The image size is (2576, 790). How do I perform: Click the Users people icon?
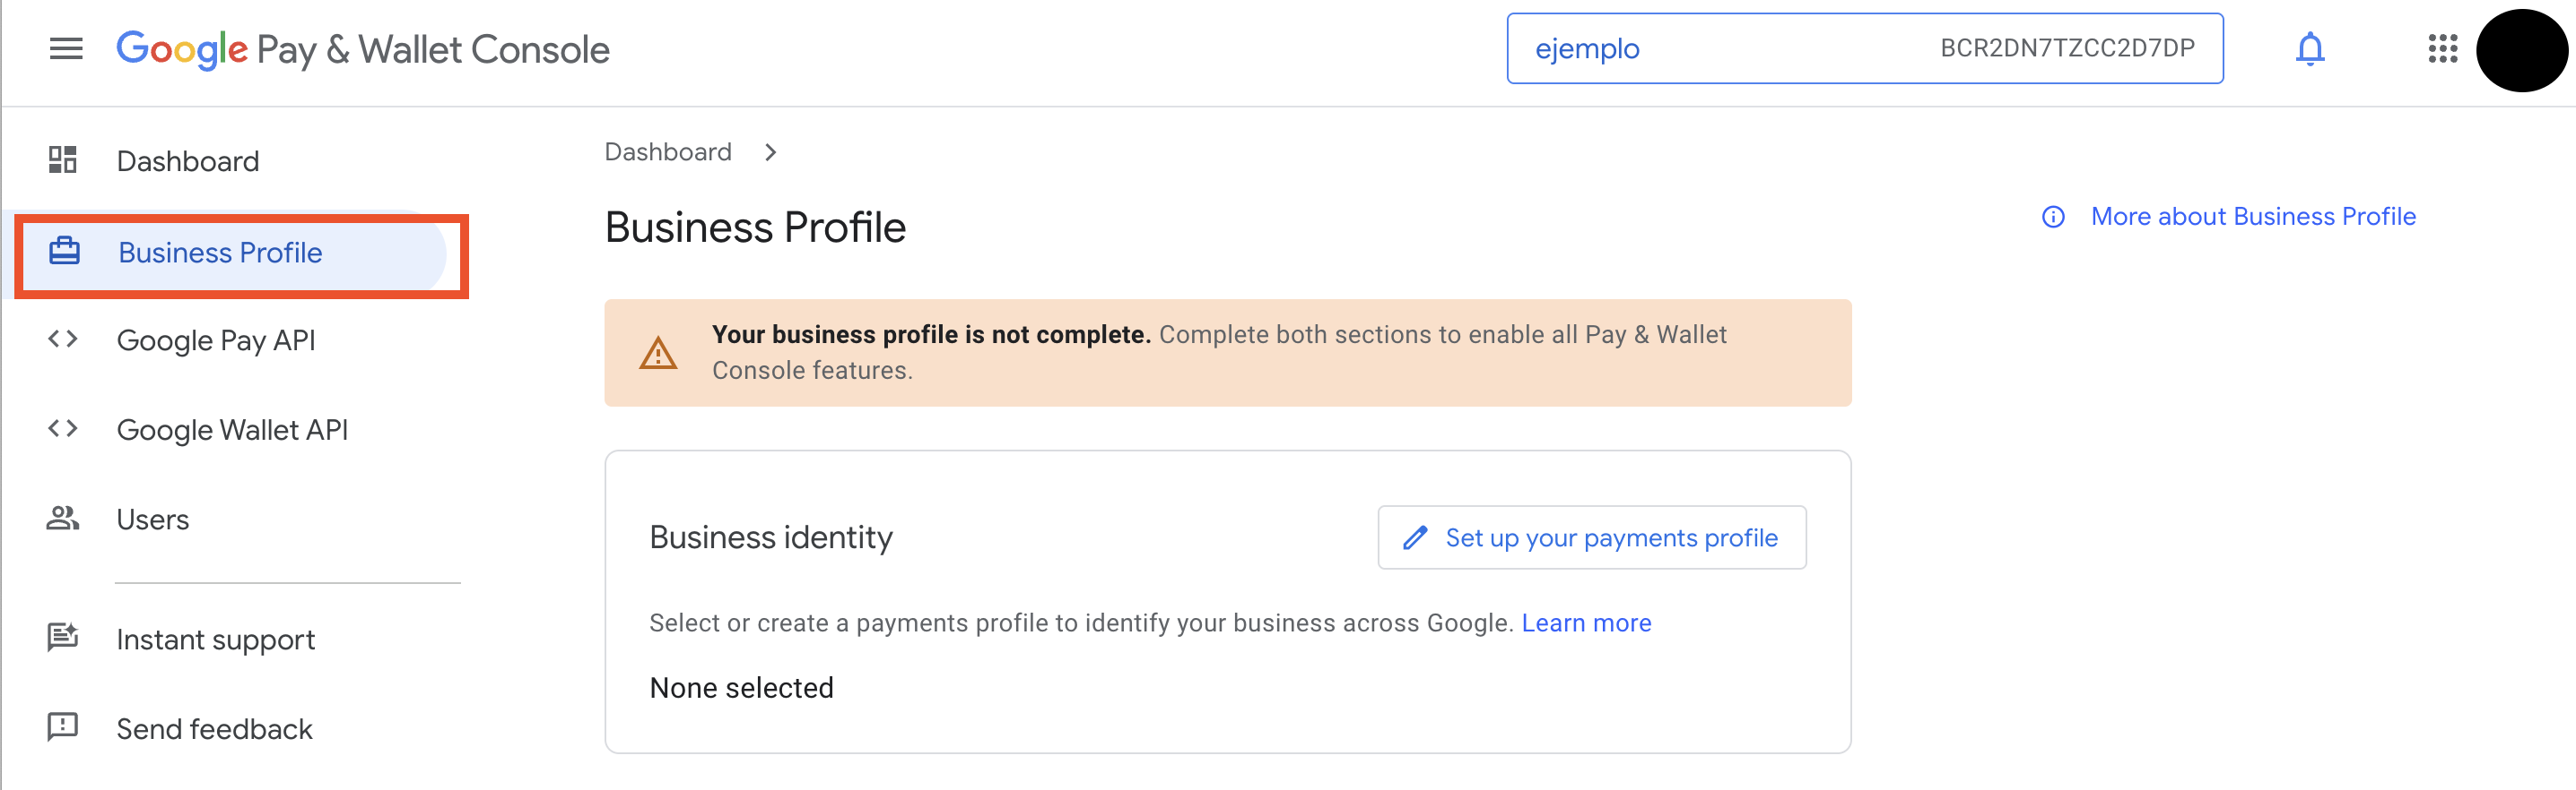tap(63, 519)
